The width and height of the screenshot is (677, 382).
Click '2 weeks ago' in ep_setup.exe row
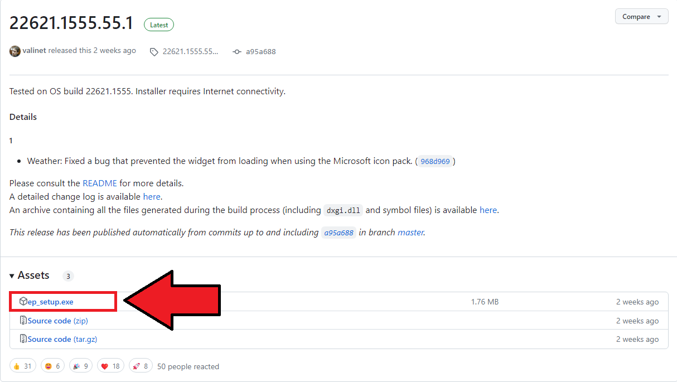tap(637, 302)
